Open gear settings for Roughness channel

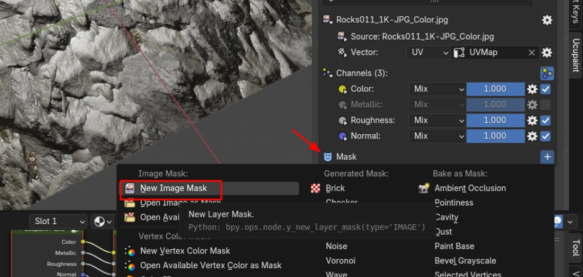coord(533,120)
